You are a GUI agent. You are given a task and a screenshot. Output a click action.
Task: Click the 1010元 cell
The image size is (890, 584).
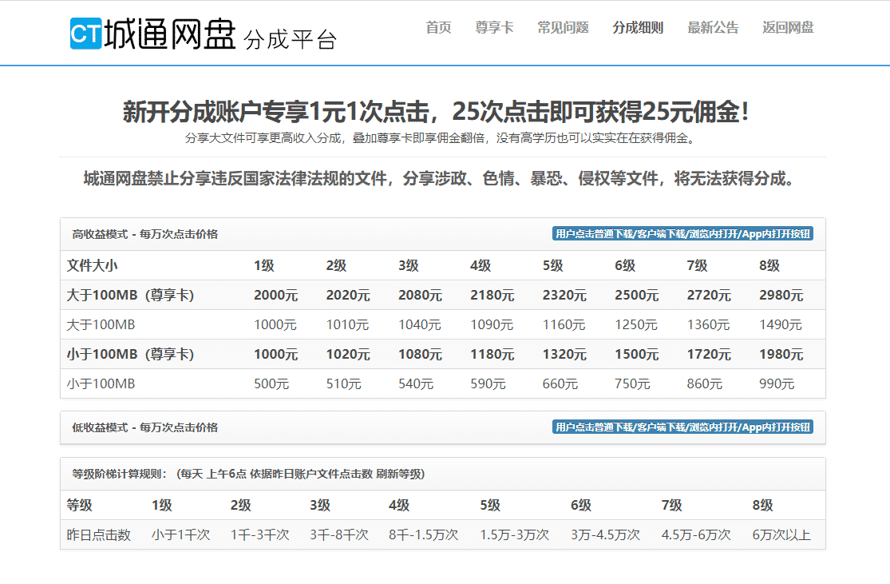[x=347, y=324]
